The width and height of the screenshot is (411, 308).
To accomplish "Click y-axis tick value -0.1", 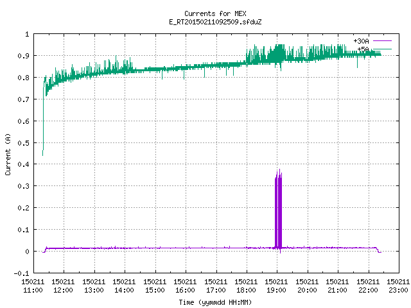I will pyautogui.click(x=21, y=273).
